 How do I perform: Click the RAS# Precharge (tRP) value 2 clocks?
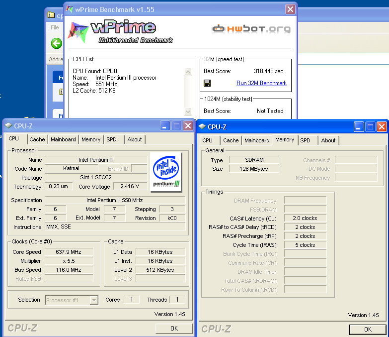coord(305,236)
